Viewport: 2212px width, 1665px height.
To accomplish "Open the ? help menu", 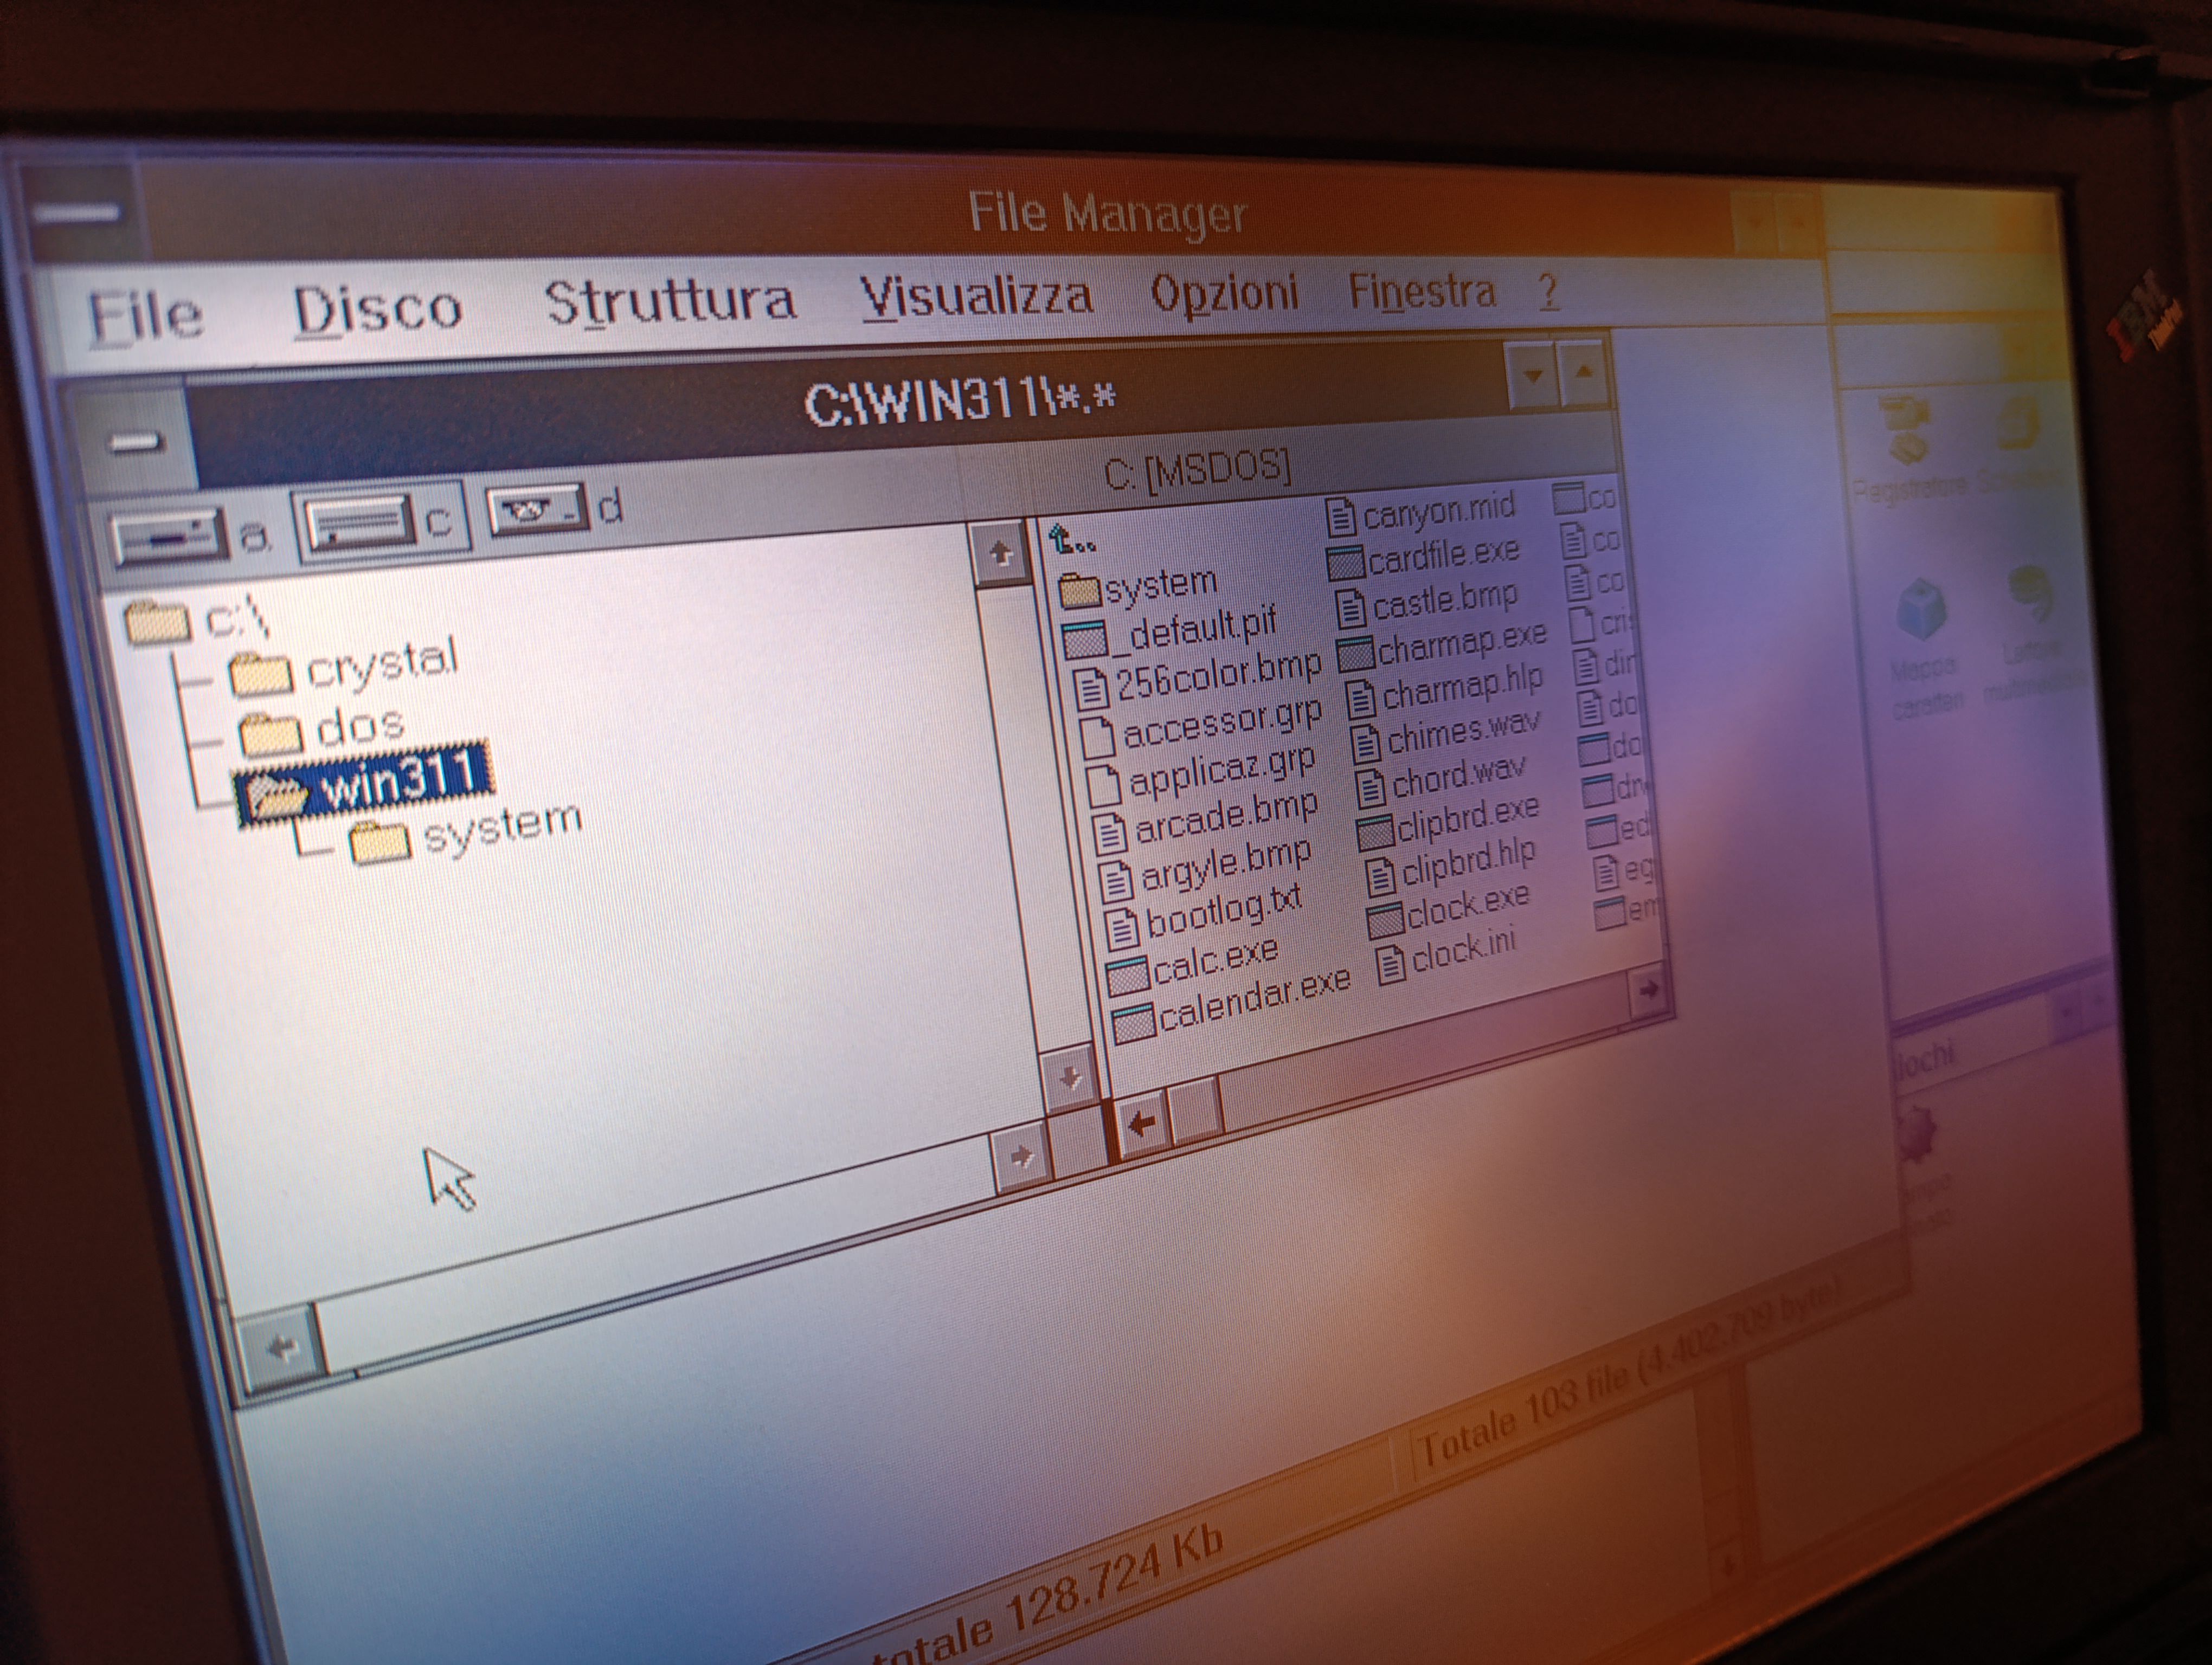I will 1548,291.
